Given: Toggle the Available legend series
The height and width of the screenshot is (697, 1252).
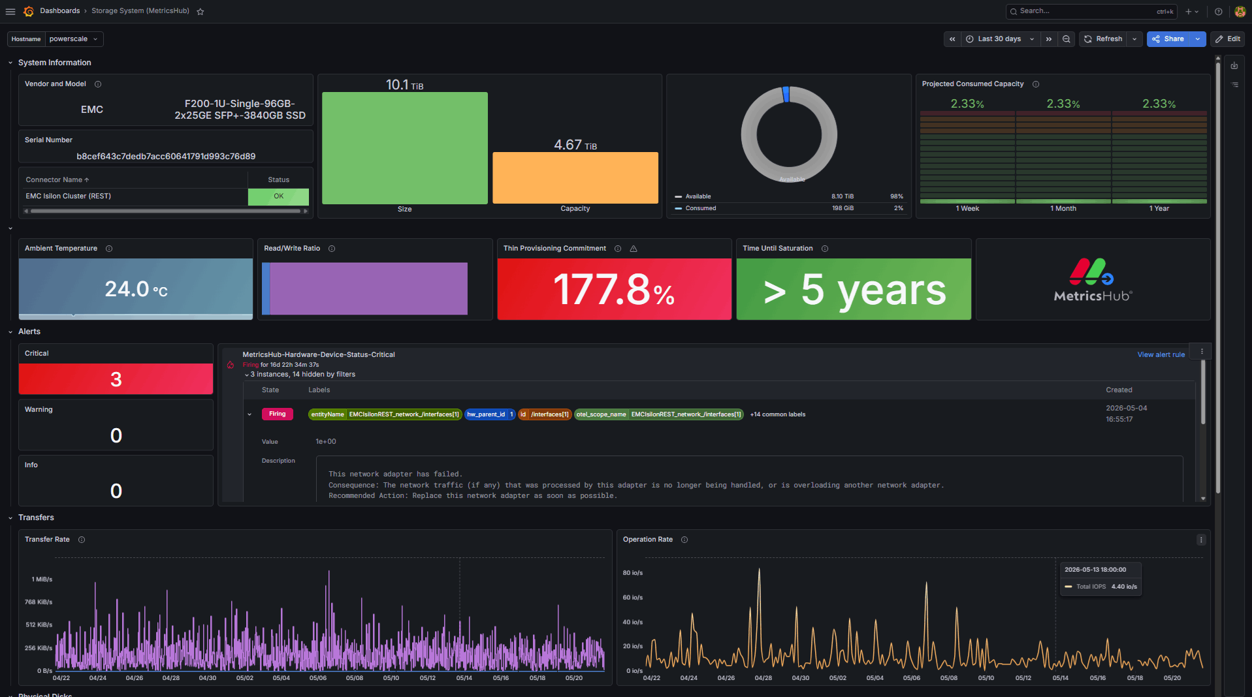Looking at the screenshot, I should pyautogui.click(x=698, y=196).
